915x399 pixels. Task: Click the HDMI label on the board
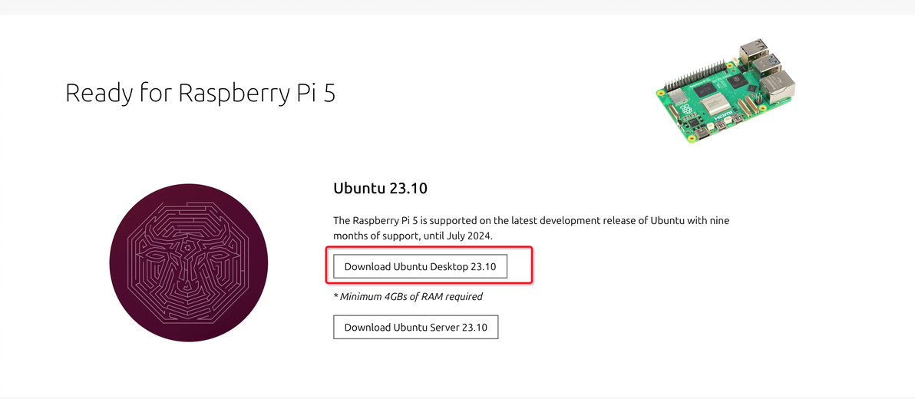(723, 115)
